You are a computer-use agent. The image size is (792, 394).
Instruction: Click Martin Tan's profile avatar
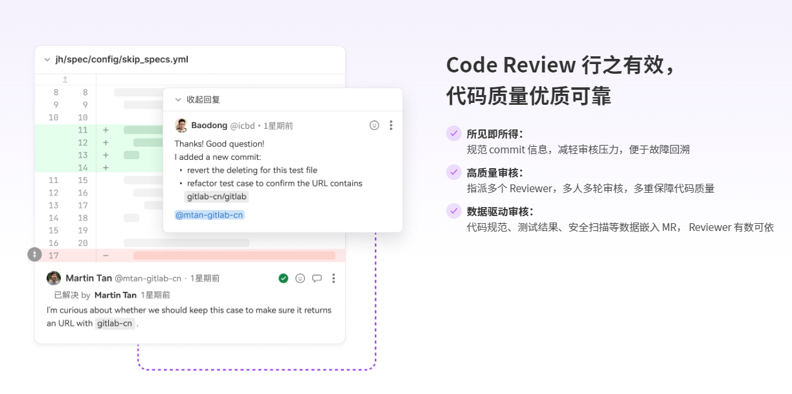click(54, 278)
